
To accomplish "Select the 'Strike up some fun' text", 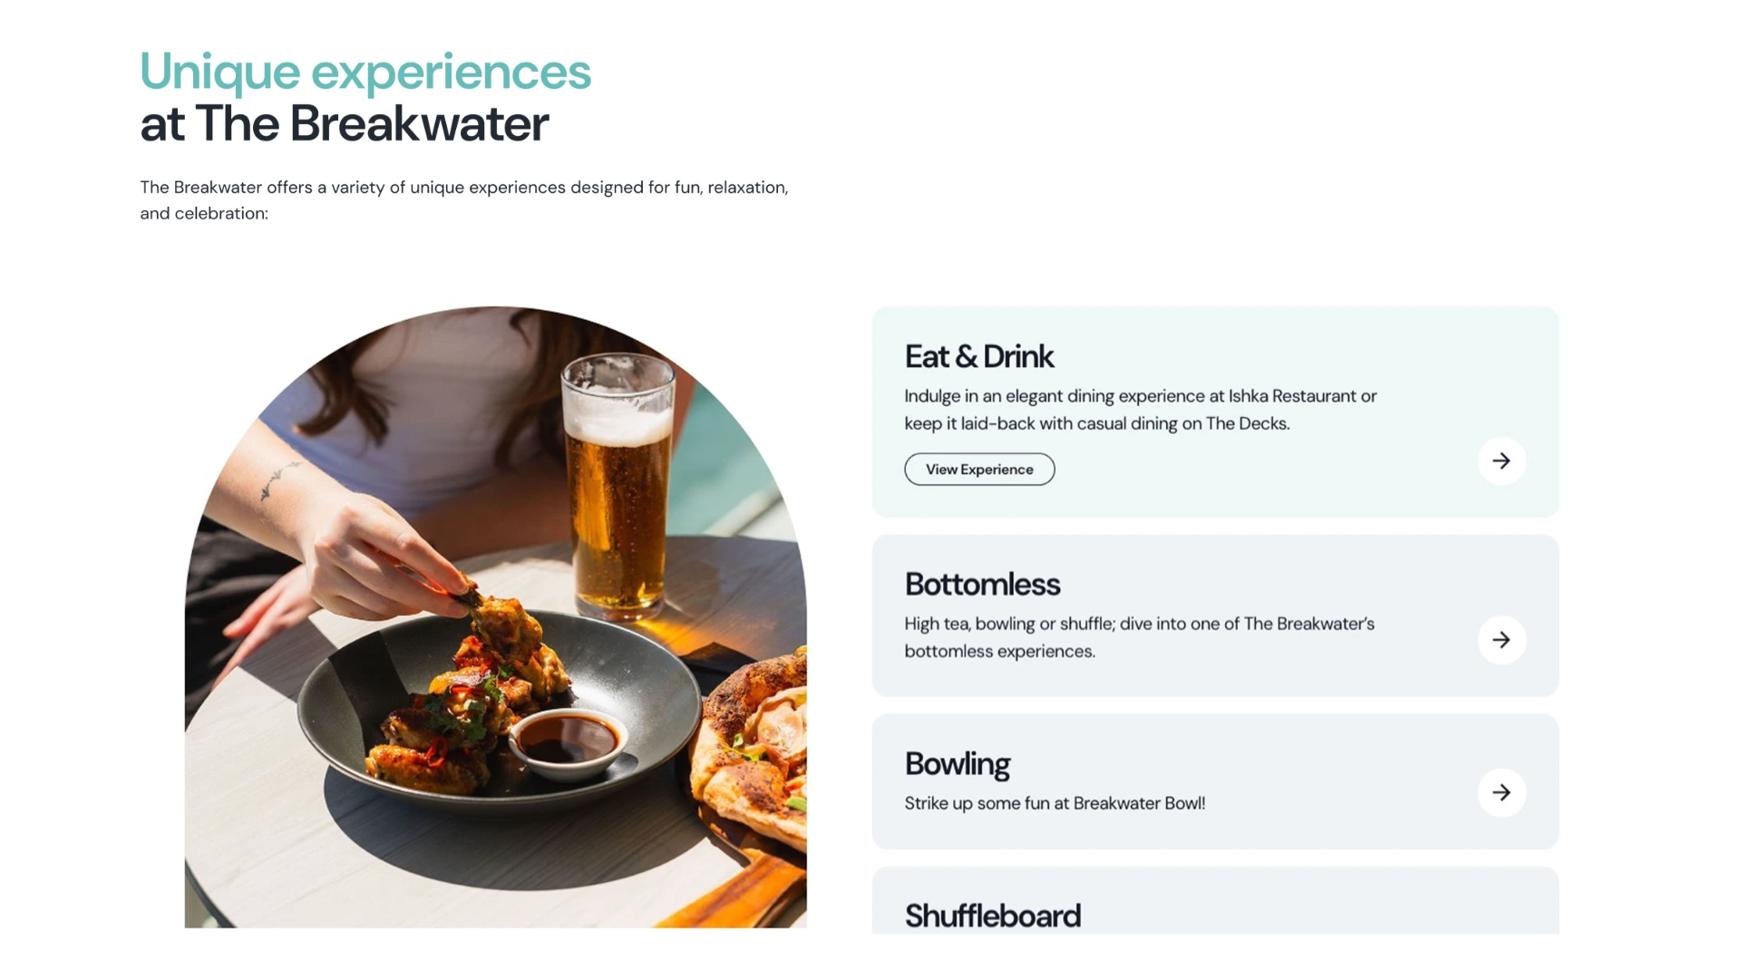I will pyautogui.click(x=1055, y=803).
